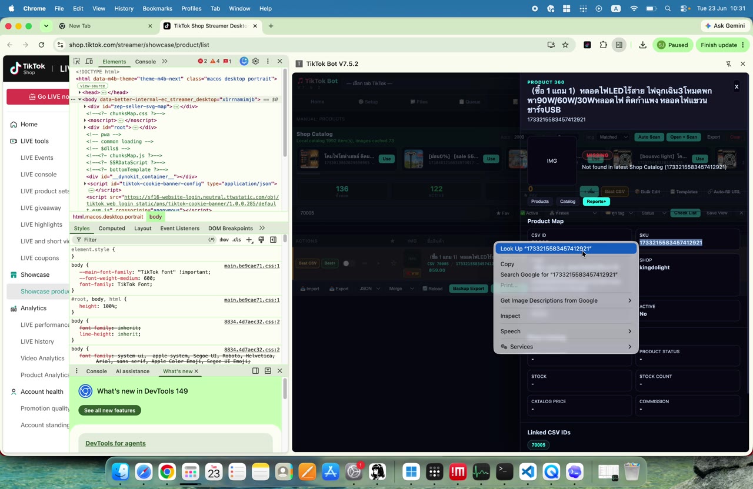The height and width of the screenshot is (489, 753).
Task: Click the error count indicator in DevTools
Action: coord(202,61)
